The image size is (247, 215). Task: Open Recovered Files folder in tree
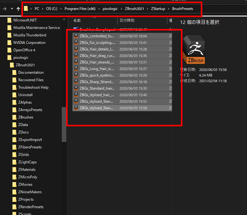(x=31, y=80)
